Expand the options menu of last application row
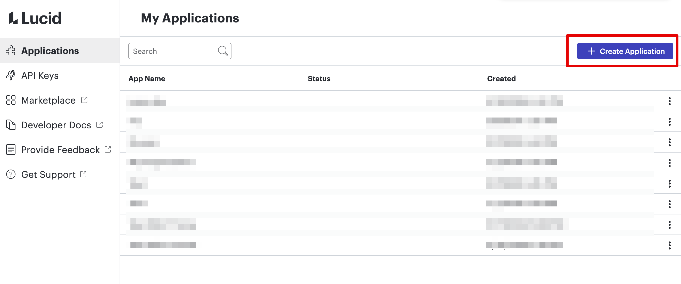Viewport: 681px width, 284px height. [669, 245]
